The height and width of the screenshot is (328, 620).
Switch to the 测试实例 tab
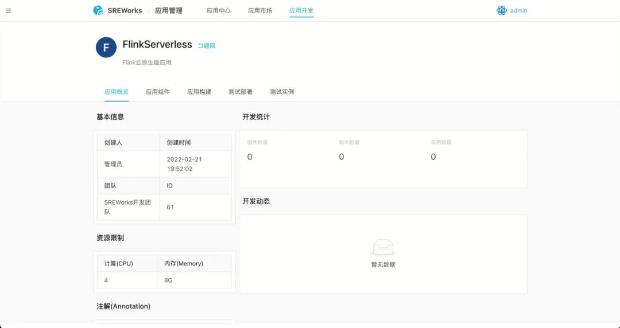[x=282, y=92]
